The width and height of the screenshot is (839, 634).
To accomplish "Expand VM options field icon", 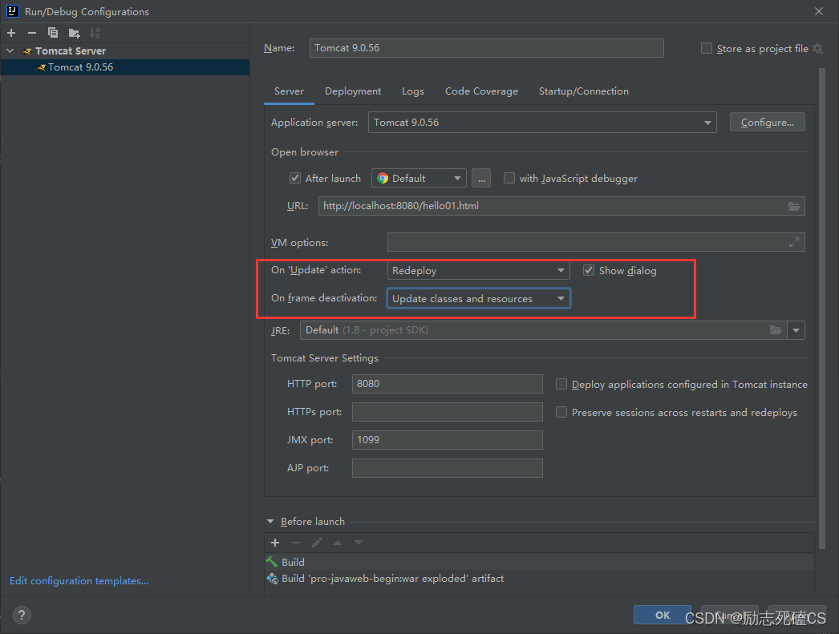I will click(794, 242).
